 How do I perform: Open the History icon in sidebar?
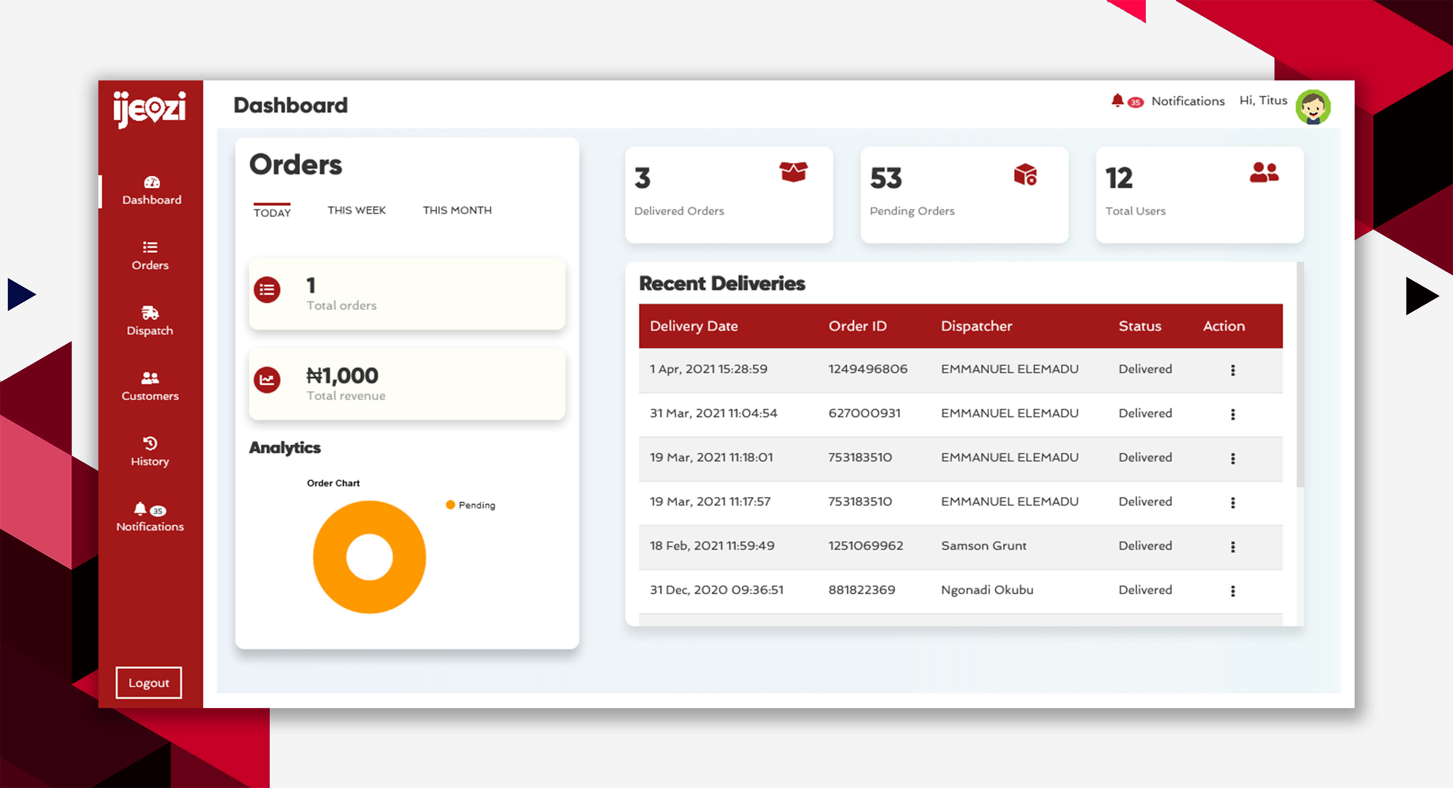click(150, 443)
